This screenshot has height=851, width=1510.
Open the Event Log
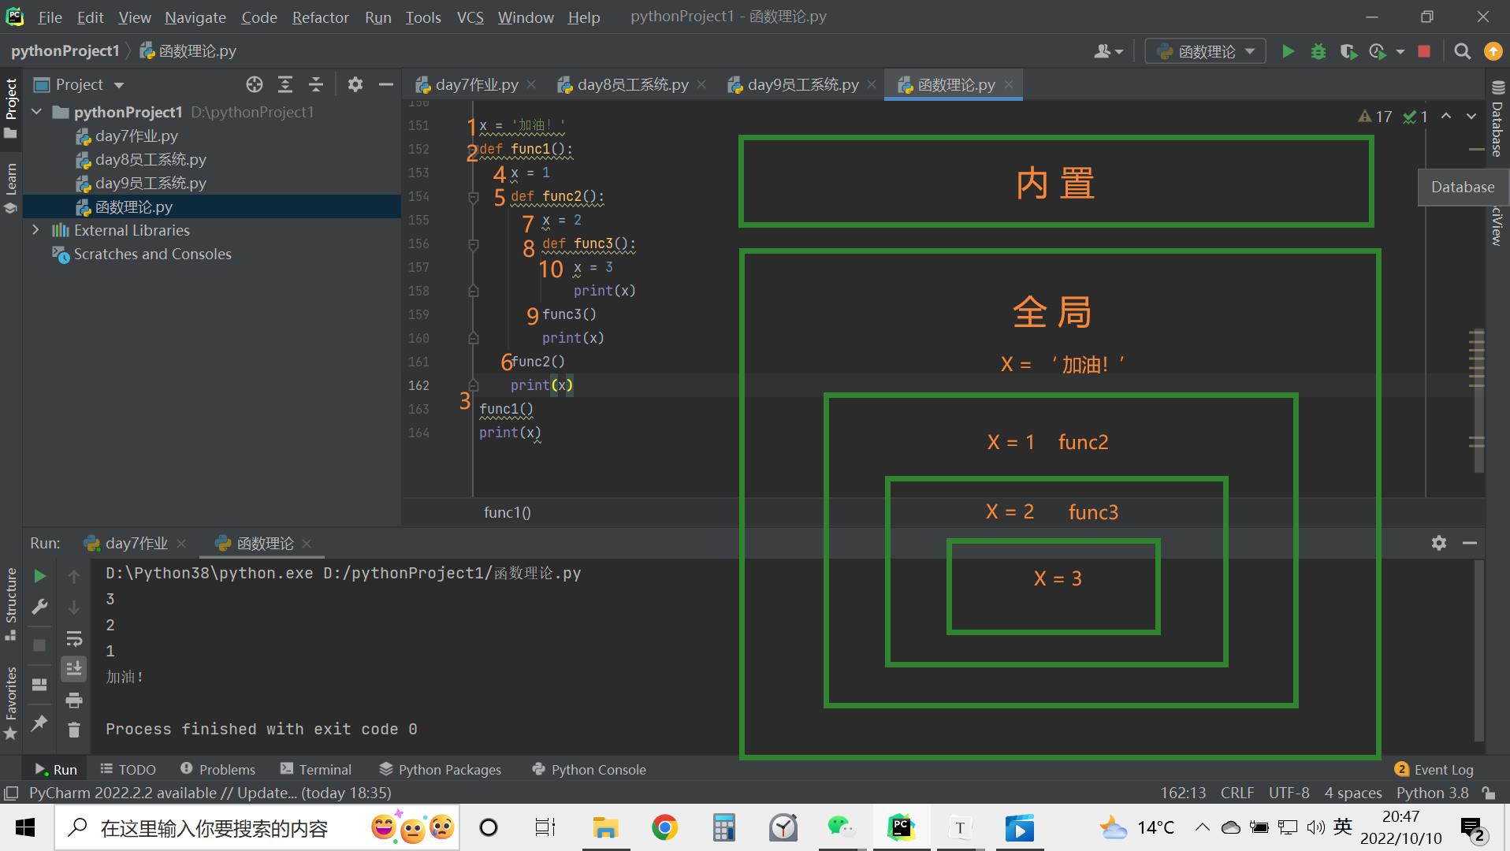point(1434,769)
